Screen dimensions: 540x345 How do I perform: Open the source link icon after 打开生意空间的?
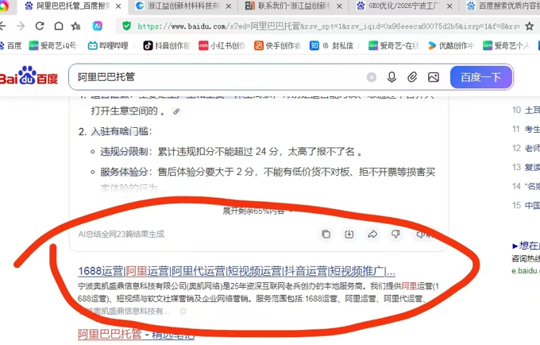[x=176, y=111]
